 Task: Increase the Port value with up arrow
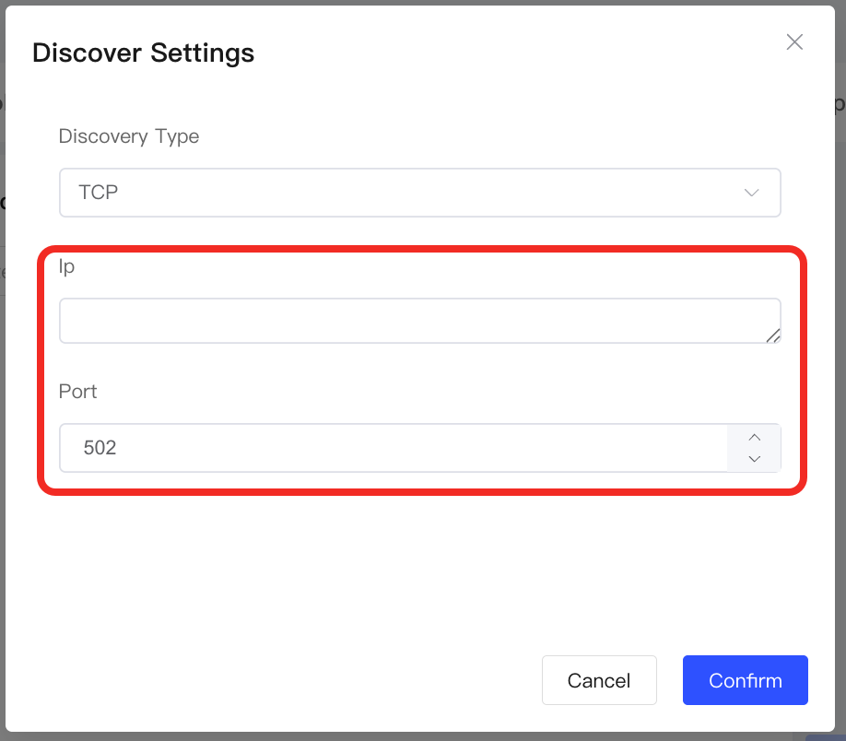pos(754,437)
